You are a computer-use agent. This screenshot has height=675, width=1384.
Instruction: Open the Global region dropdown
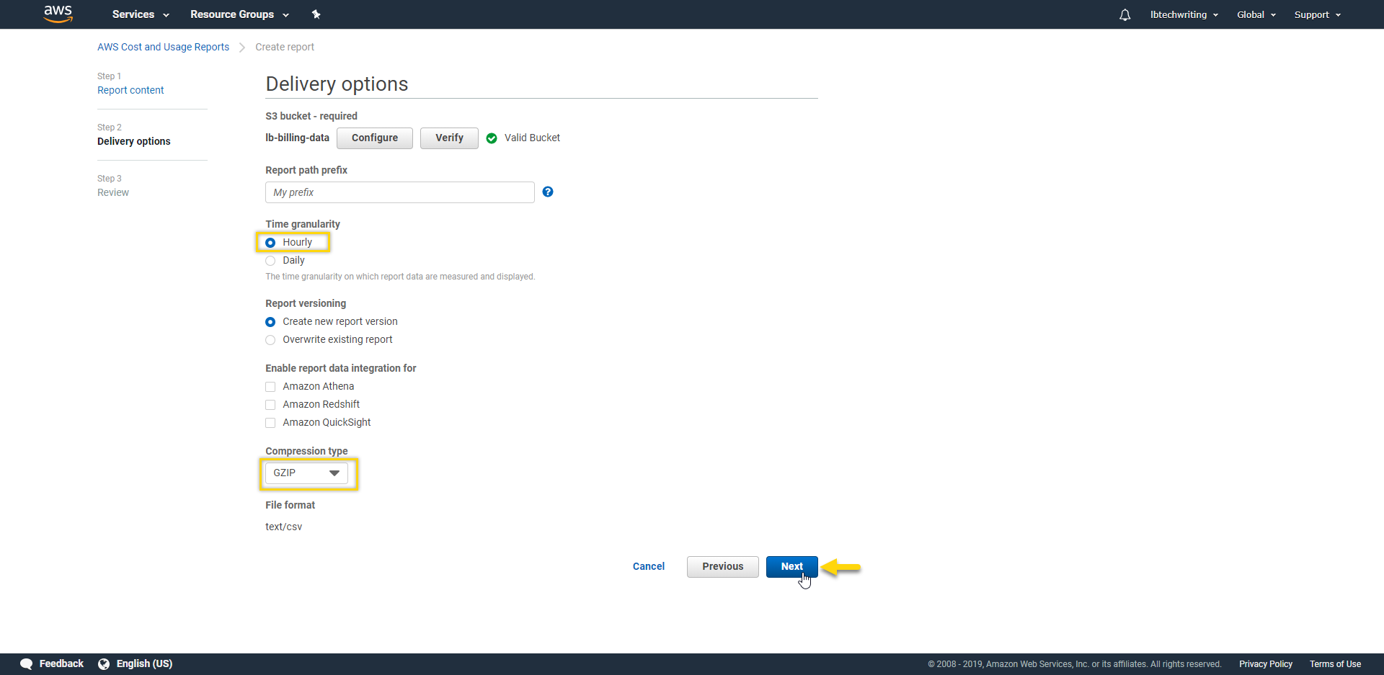click(1256, 14)
